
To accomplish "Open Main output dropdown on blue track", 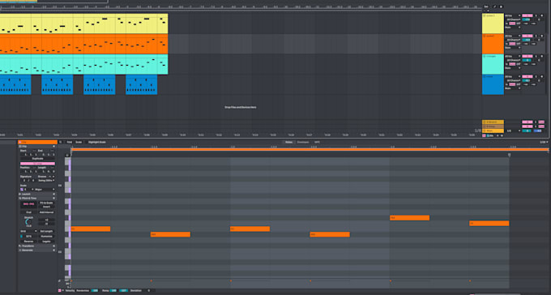I will pos(513,88).
